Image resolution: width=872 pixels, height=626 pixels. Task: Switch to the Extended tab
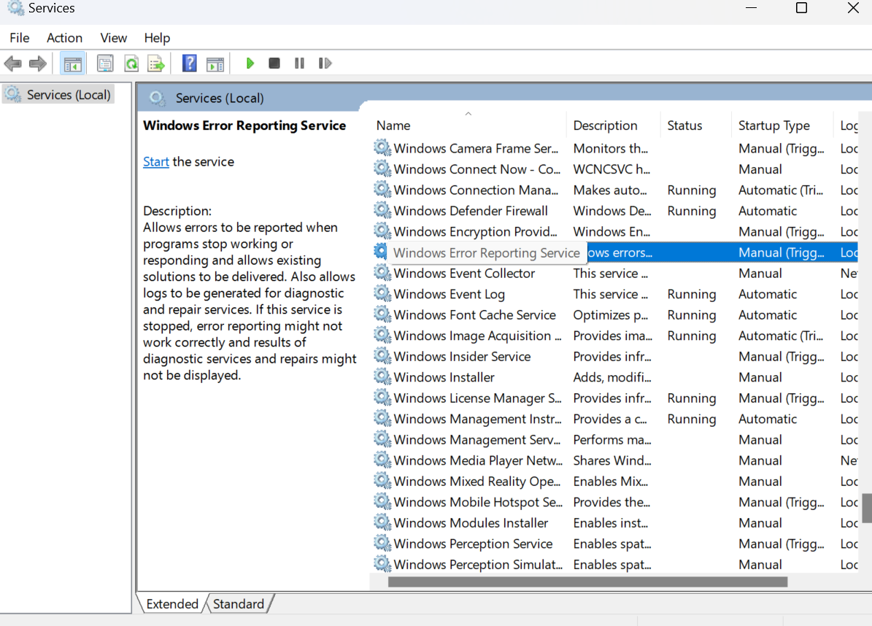click(171, 604)
